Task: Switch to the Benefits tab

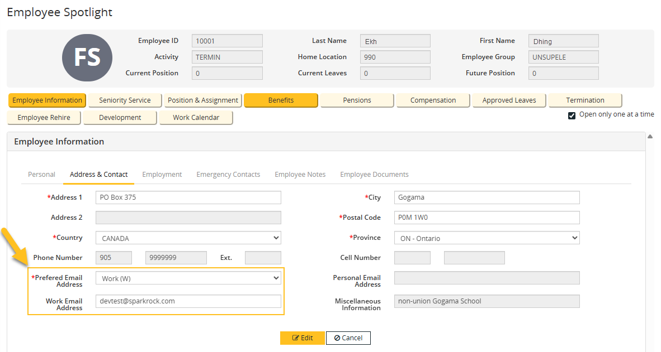Action: 280,100
